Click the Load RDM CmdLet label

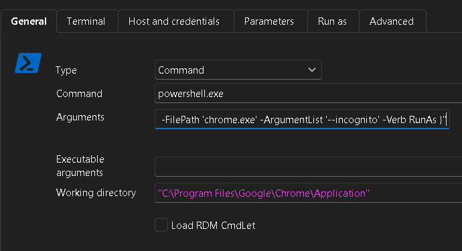(x=213, y=226)
